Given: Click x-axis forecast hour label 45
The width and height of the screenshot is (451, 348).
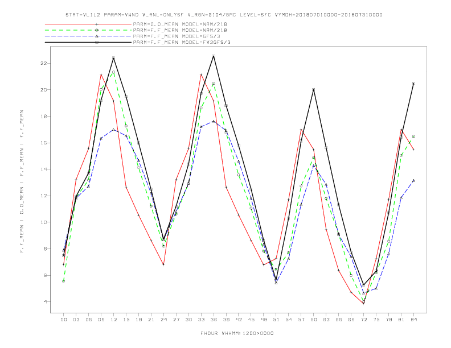Looking at the screenshot, I should click(251, 320).
